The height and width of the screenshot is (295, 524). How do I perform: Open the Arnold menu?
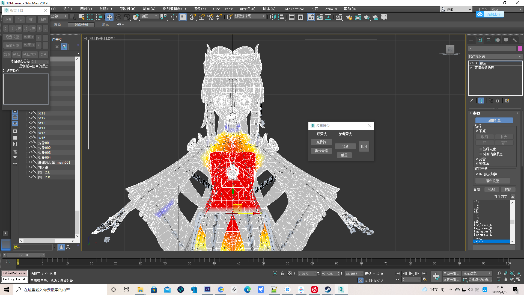(331, 9)
